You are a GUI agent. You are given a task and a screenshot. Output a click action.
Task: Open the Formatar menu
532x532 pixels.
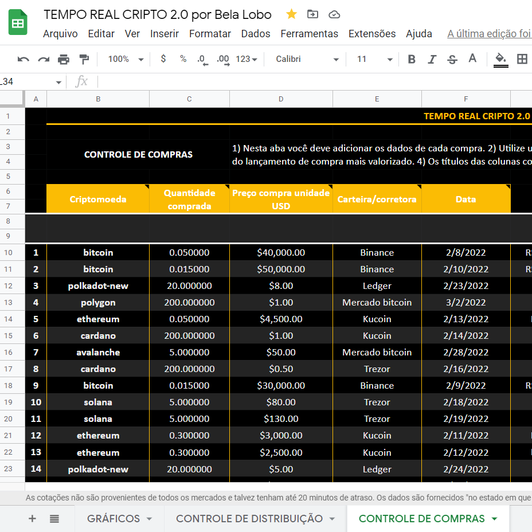coord(210,34)
